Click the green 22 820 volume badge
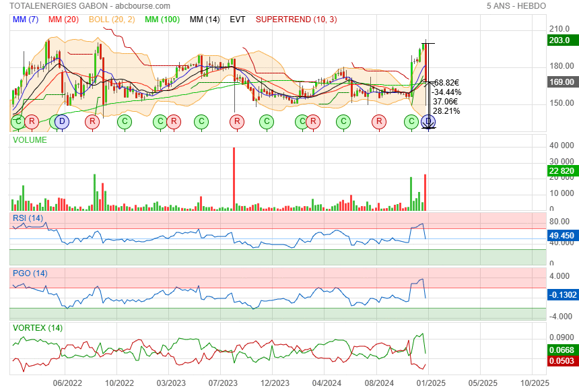Viewport: 579px width, 390px height. [561, 171]
